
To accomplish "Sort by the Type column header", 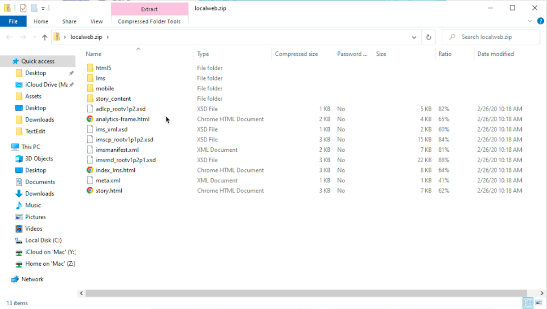I will click(203, 54).
